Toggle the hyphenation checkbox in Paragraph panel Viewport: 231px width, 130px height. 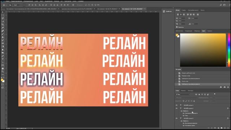pos(177,27)
